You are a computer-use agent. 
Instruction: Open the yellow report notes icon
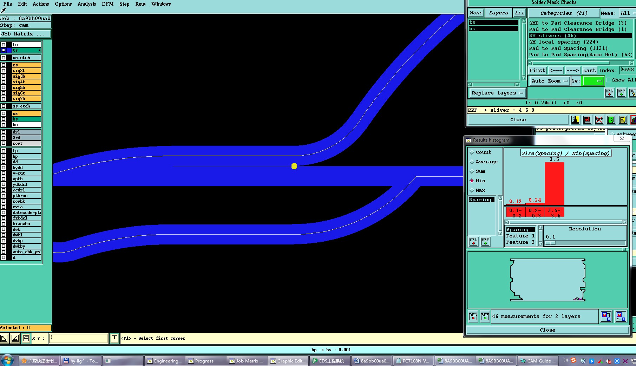[x=623, y=120]
